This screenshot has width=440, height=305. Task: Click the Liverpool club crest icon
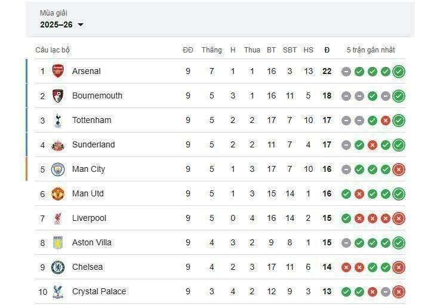click(x=58, y=218)
